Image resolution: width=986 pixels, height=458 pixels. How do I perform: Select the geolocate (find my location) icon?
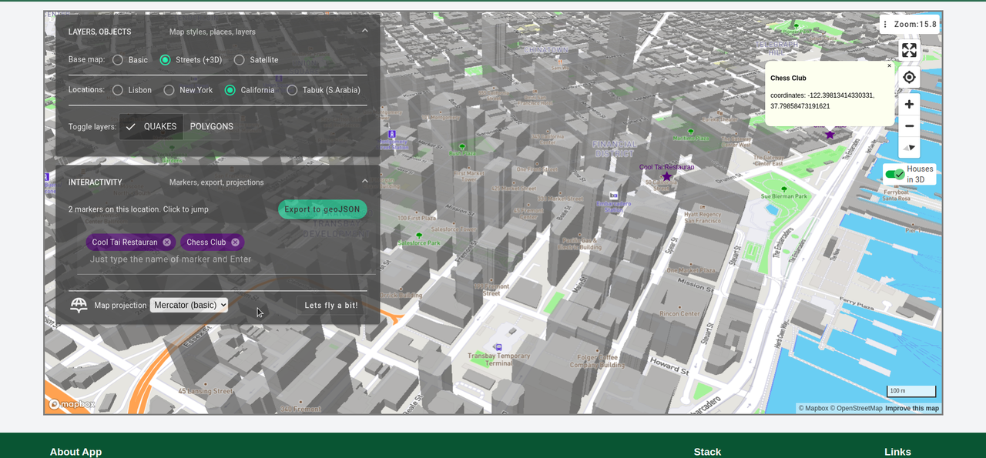(909, 77)
